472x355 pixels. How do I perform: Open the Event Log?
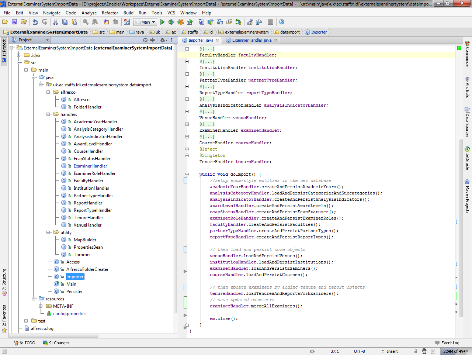pyautogui.click(x=447, y=342)
